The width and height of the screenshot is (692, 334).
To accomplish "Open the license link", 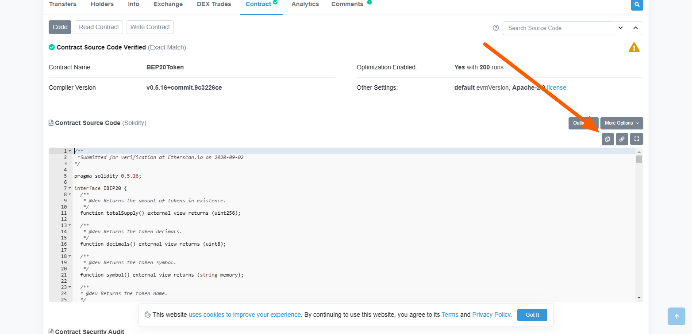I will coord(557,87).
